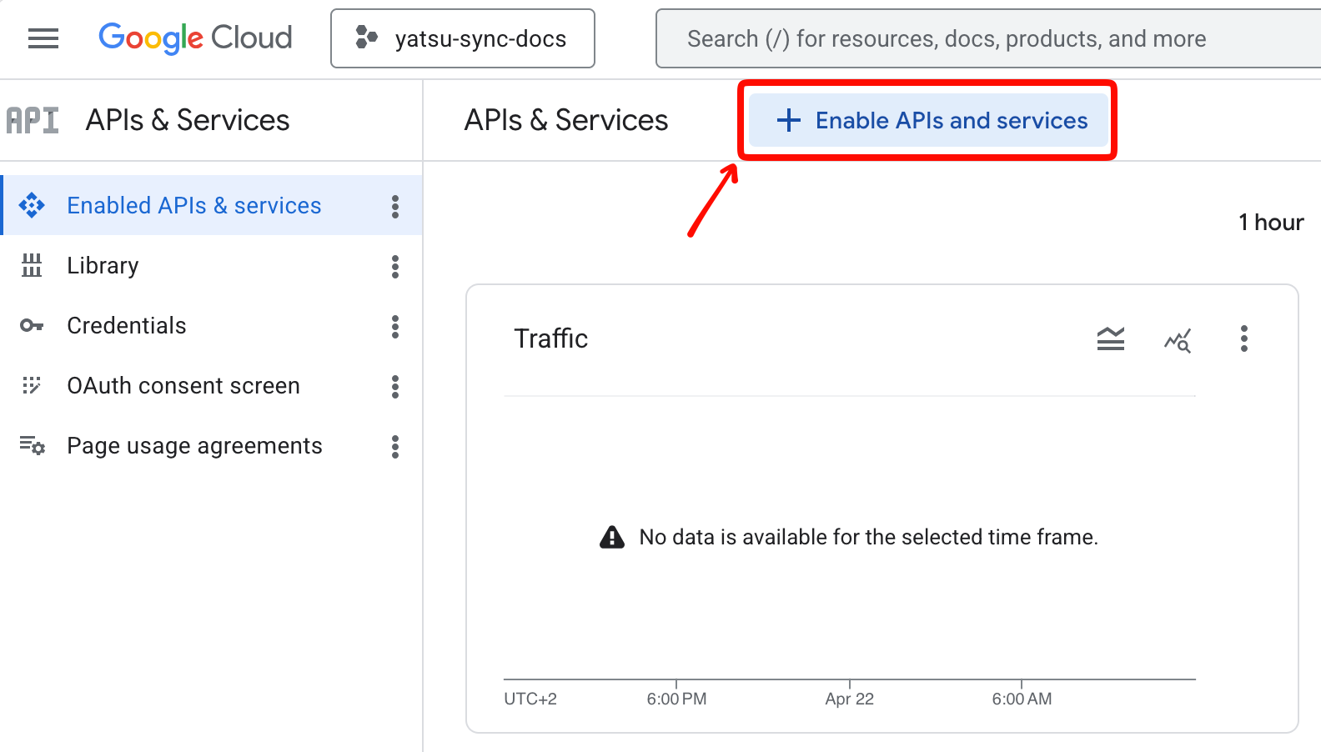Open more options next to Library
Screen dimensions: 1321x752
(395, 267)
